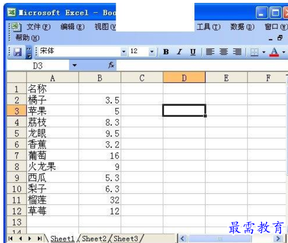Toggle Italic formatting
The image size is (288, 243).
point(179,52)
